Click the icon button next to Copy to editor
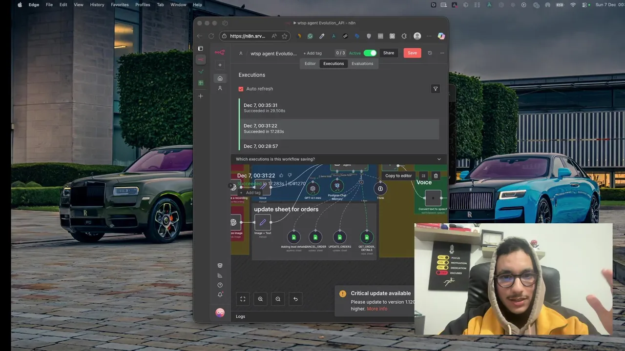Image resolution: width=625 pixels, height=351 pixels. [423, 175]
